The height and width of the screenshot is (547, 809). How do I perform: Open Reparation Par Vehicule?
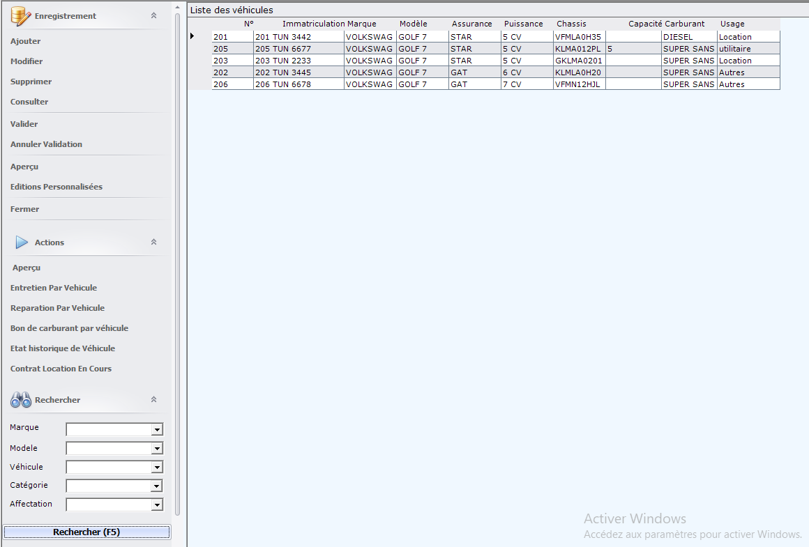pos(57,308)
